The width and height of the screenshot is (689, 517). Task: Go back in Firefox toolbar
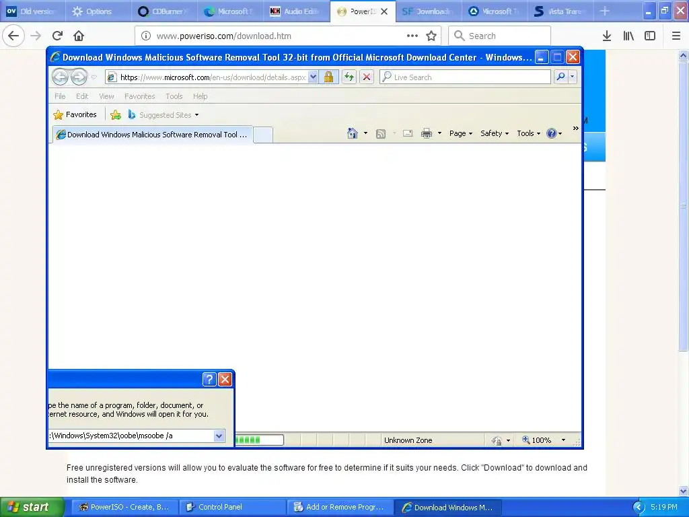[x=13, y=36]
